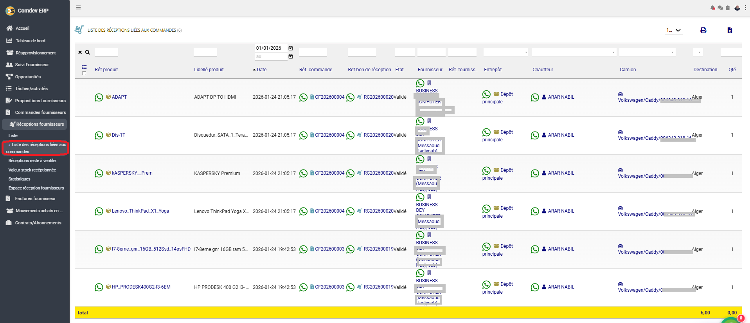Image resolution: width=750 pixels, height=323 pixels.
Task: Open start date calendar picker
Action: click(x=291, y=48)
